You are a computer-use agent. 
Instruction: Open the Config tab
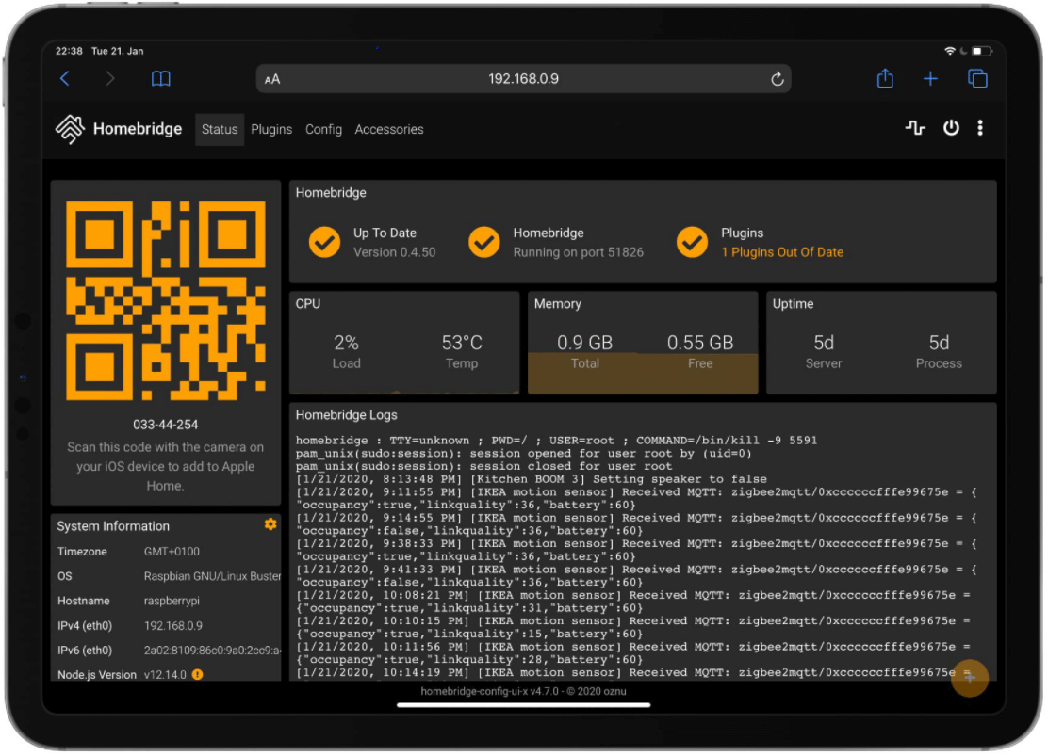[x=323, y=129]
